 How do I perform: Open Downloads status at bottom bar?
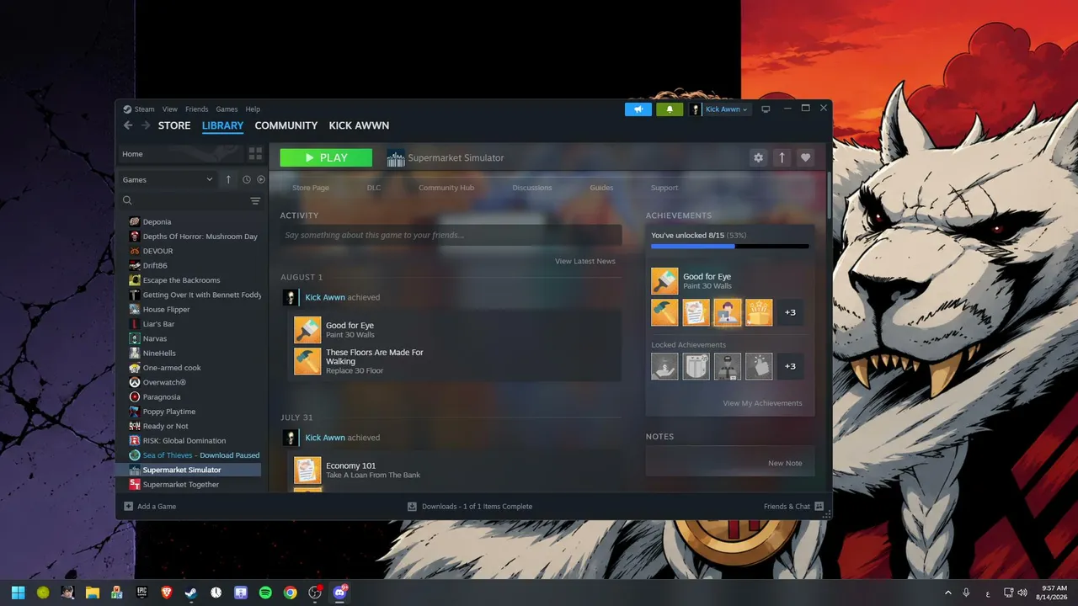point(469,507)
